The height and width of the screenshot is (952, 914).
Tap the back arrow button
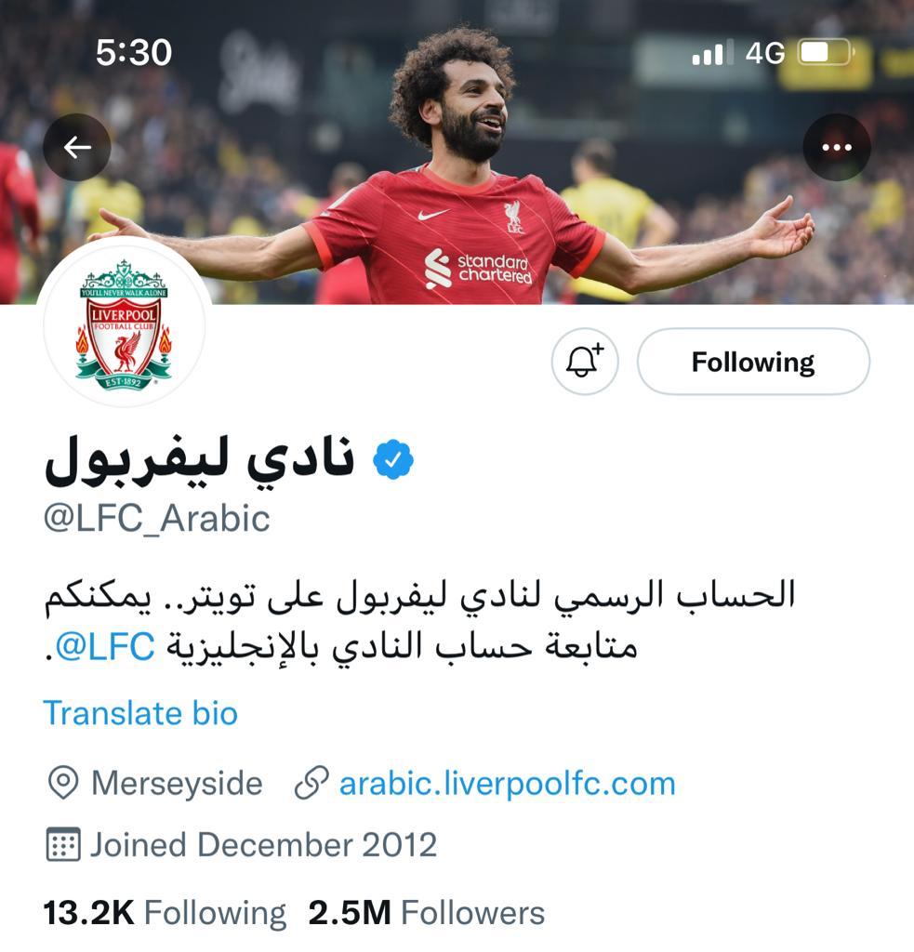click(x=77, y=147)
